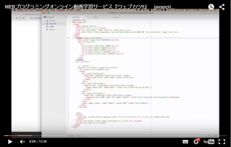Add the video to Watch Later with the clock icon

[x=211, y=7]
